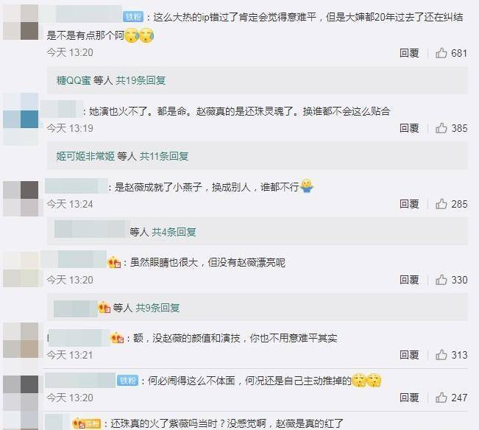The height and width of the screenshot is (430, 479).
Task: Reply to the comment posted at 13:21
Action: 409,355
